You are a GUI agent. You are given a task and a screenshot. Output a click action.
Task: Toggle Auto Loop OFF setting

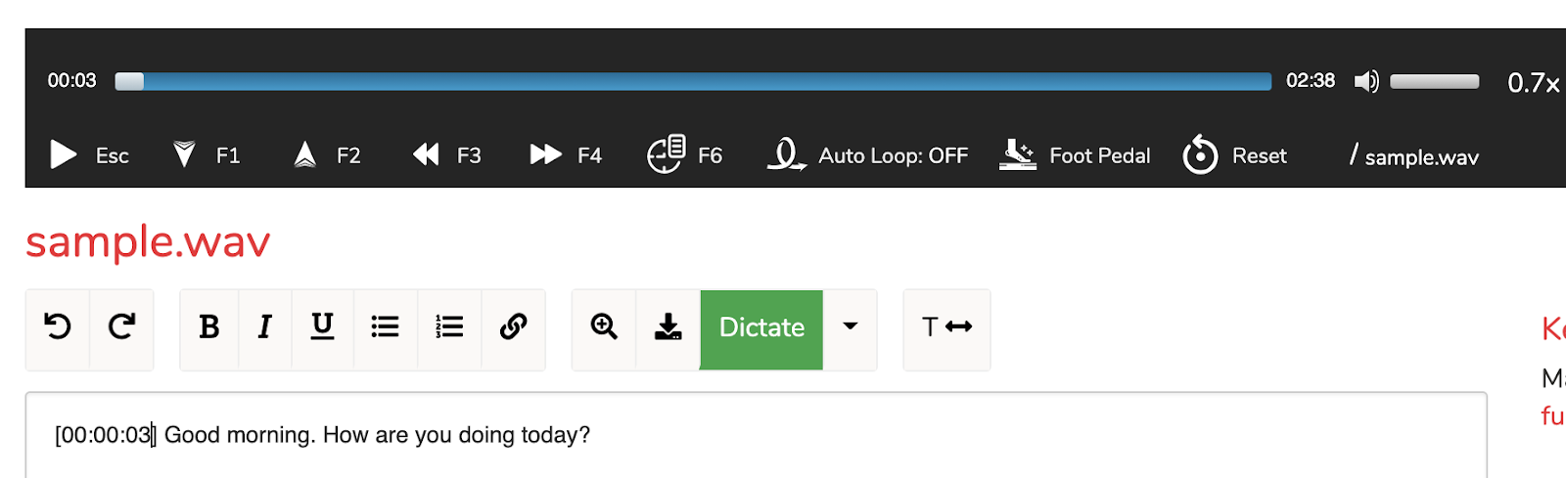(867, 154)
